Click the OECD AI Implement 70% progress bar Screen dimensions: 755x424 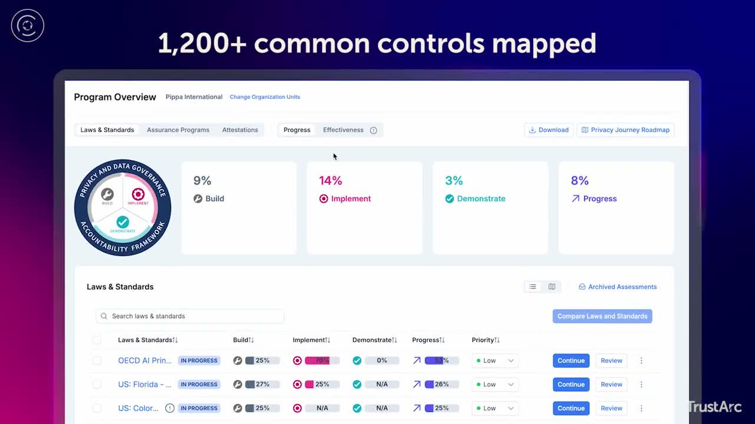pyautogui.click(x=322, y=360)
